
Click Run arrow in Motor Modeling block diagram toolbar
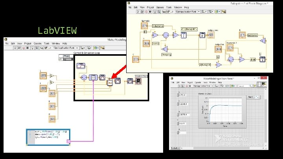(15, 48)
